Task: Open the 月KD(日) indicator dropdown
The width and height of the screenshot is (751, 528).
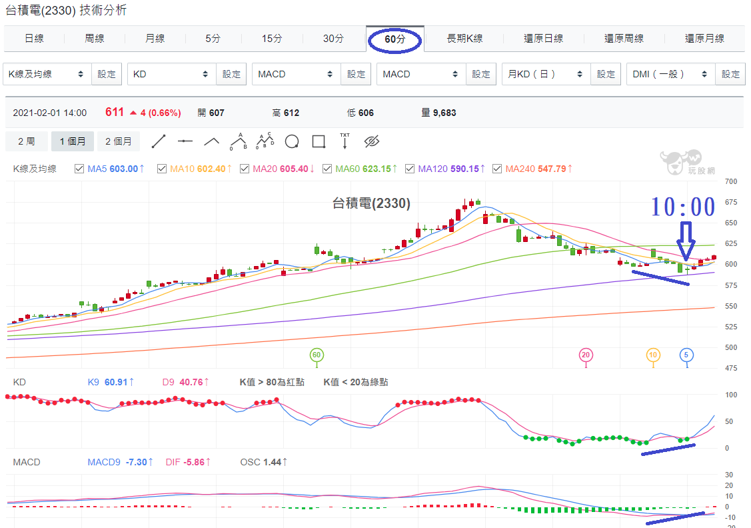Action: 546,74
